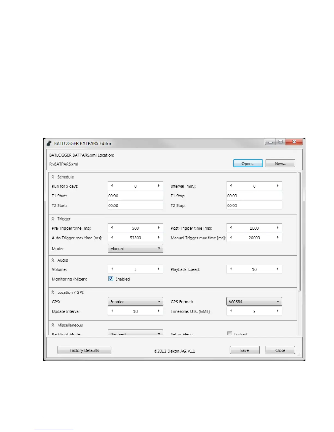Increase Manual Trigger max time
Viewport: 334px width, 432px height.
278,238
